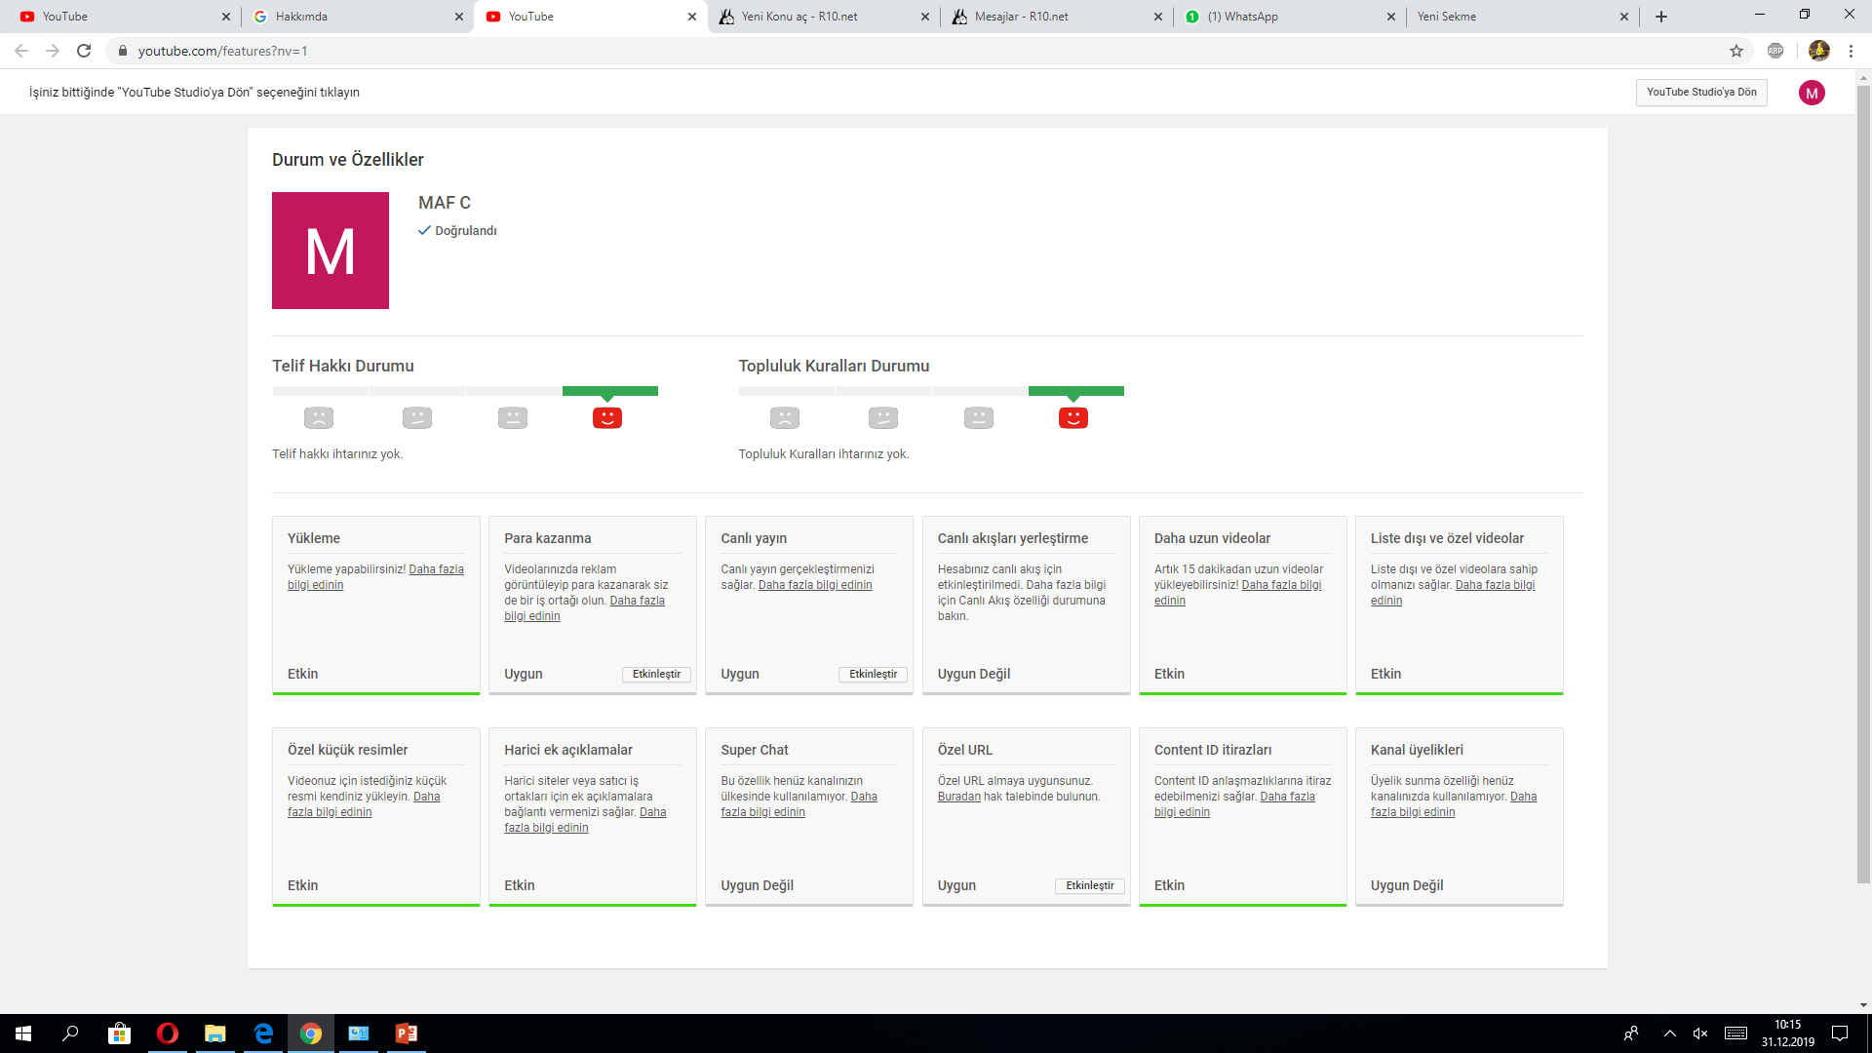Launch Opera from the taskbar
1872x1053 pixels.
168,1033
